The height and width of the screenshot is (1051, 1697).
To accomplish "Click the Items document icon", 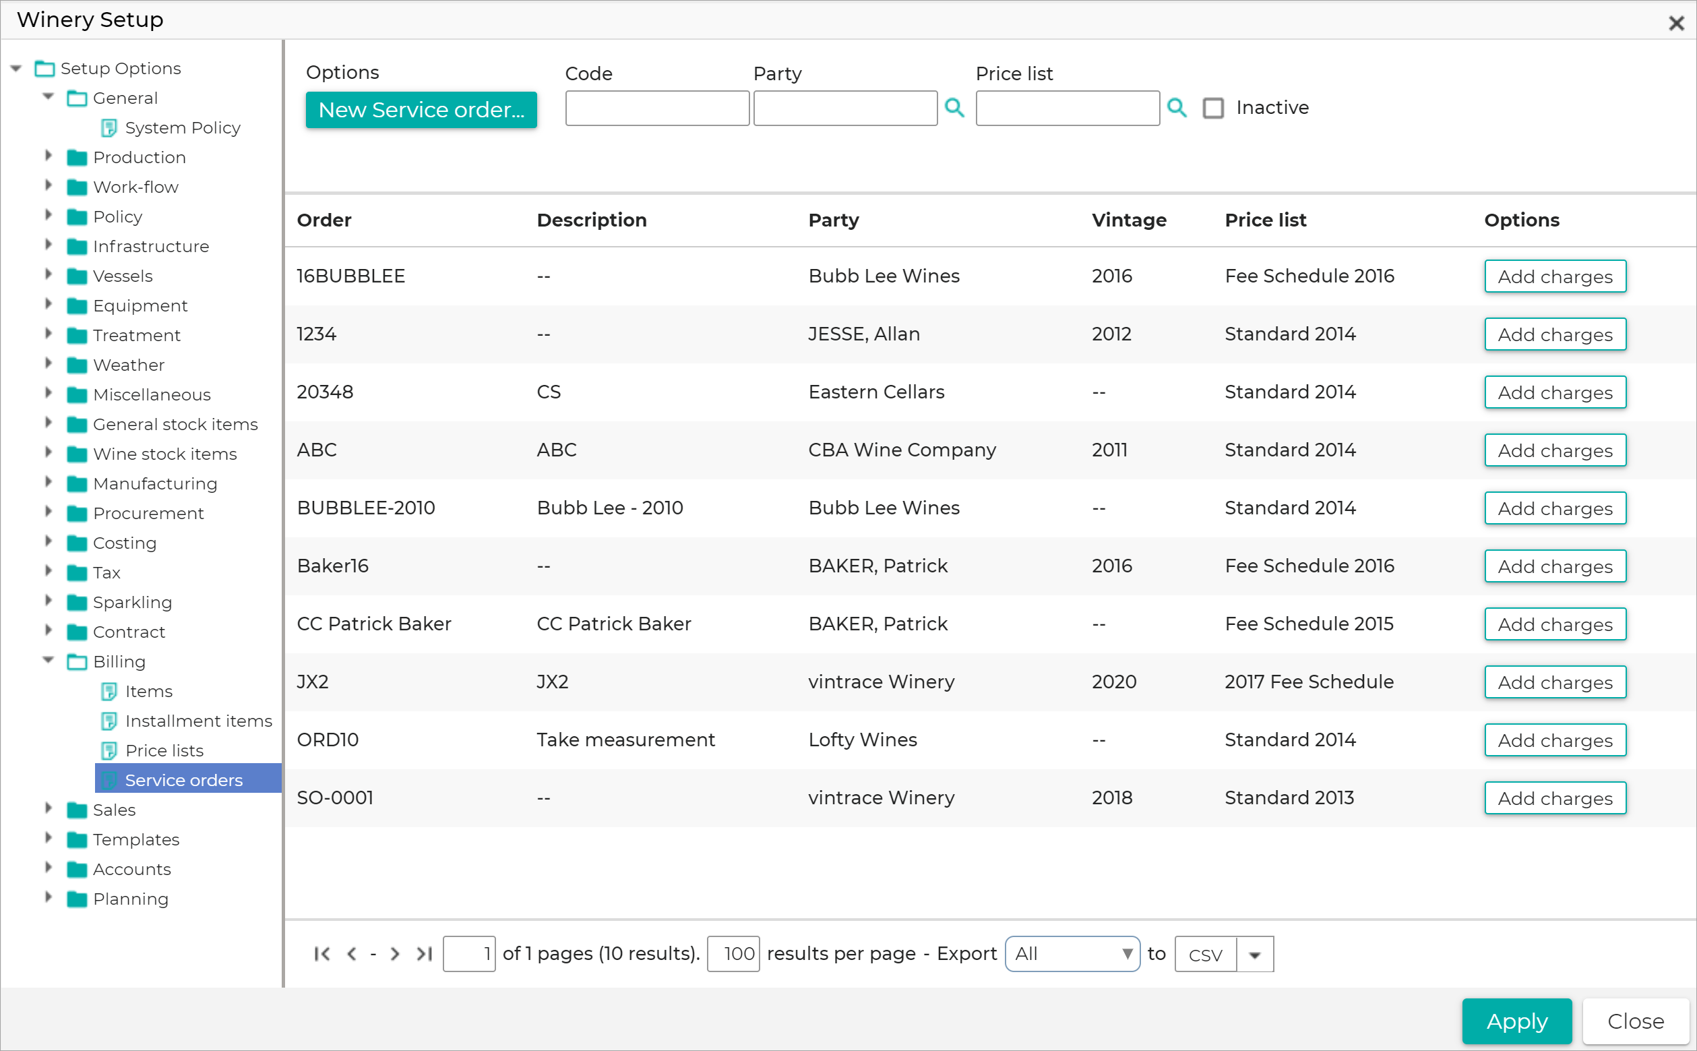I will (x=109, y=692).
